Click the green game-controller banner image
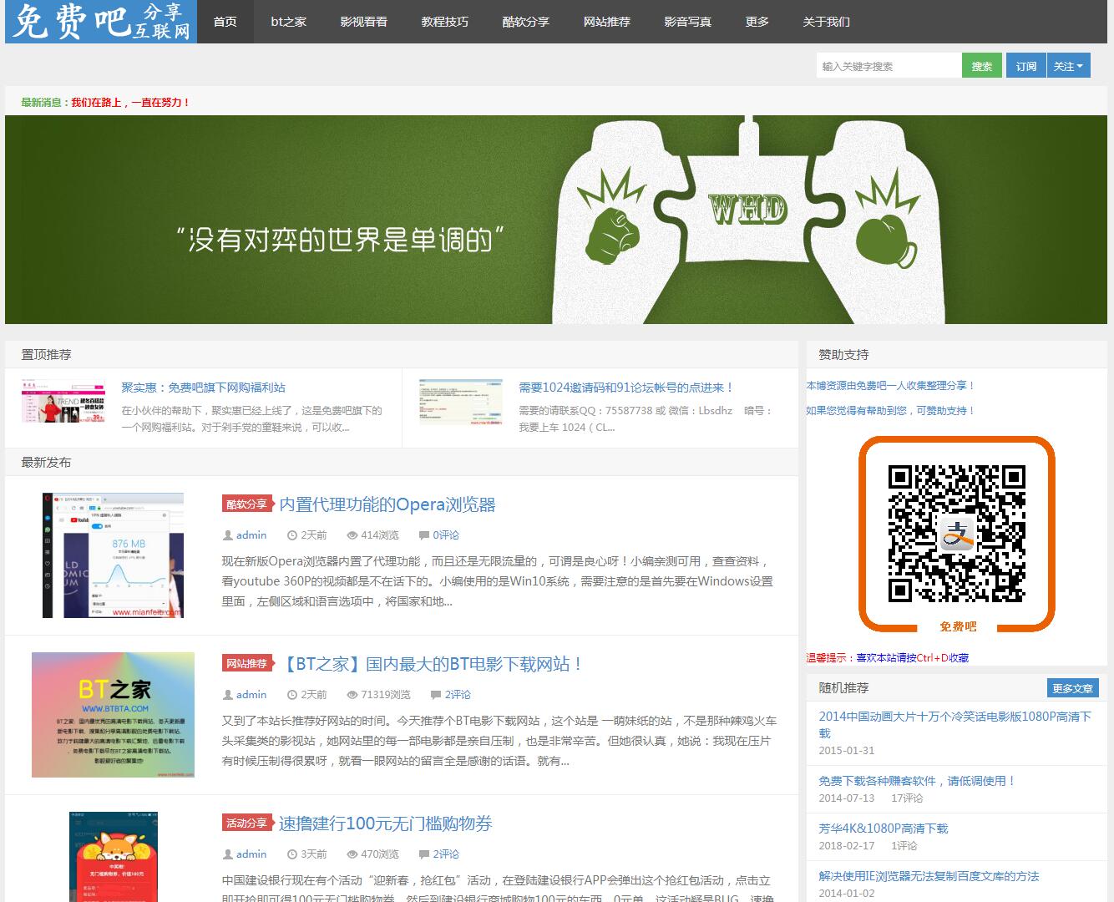 [556, 220]
